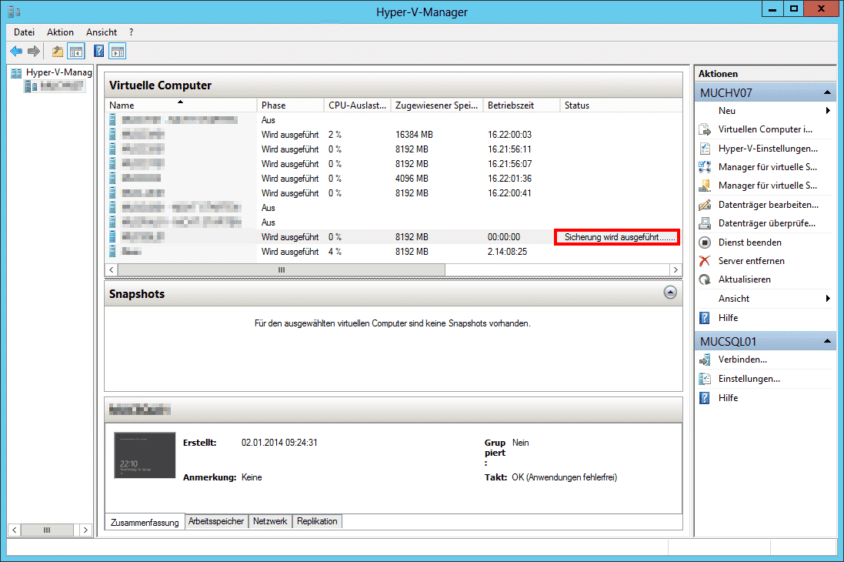Click the Hyper-V-Manager title bar app icon

(14, 12)
